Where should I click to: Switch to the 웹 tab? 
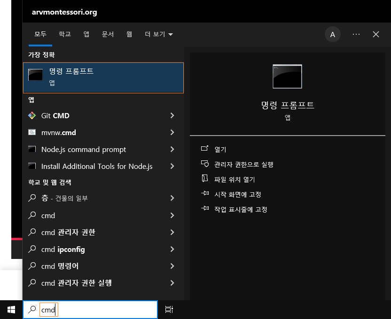point(129,34)
